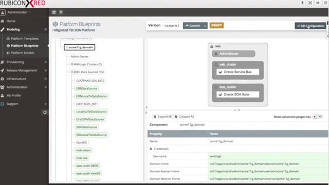
Task: Open the Version selector dropdown
Action: pyautogui.click(x=172, y=26)
